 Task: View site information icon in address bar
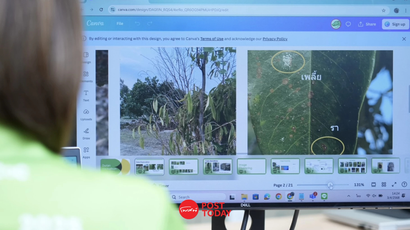point(113,10)
